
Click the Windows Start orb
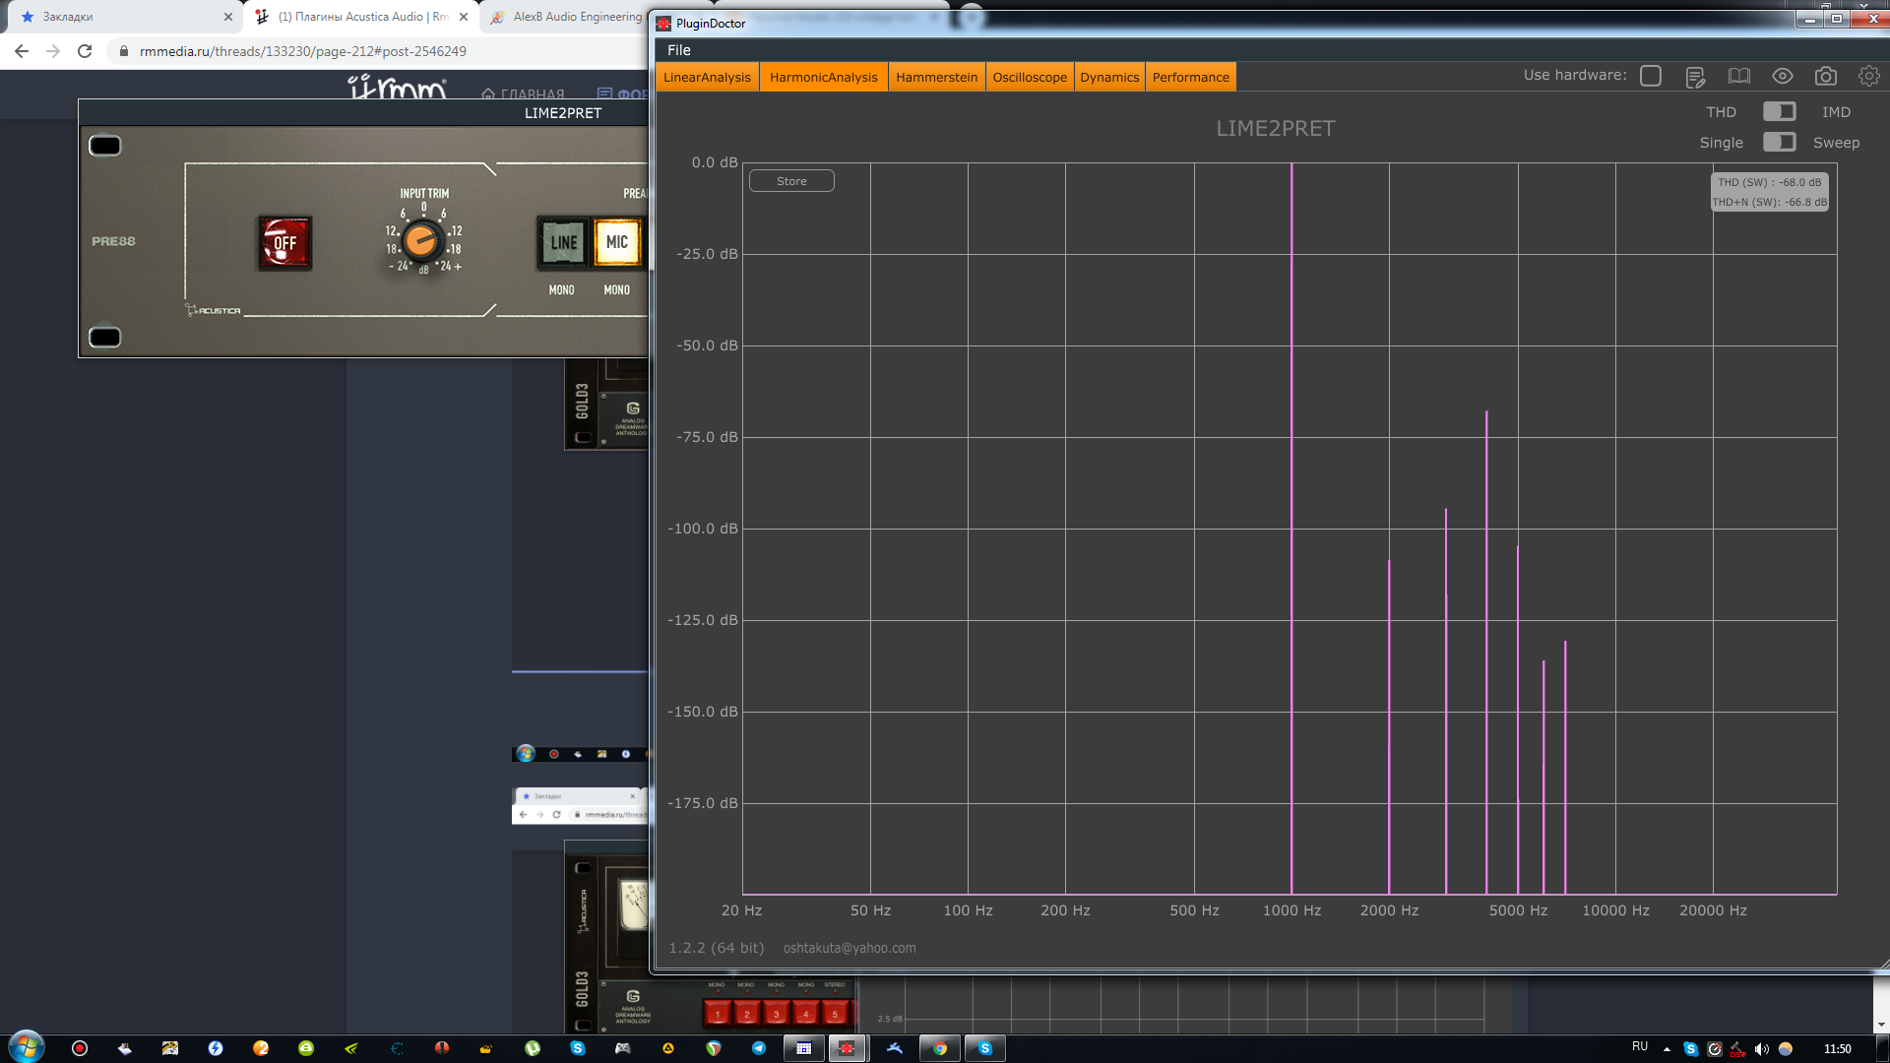(x=27, y=1047)
